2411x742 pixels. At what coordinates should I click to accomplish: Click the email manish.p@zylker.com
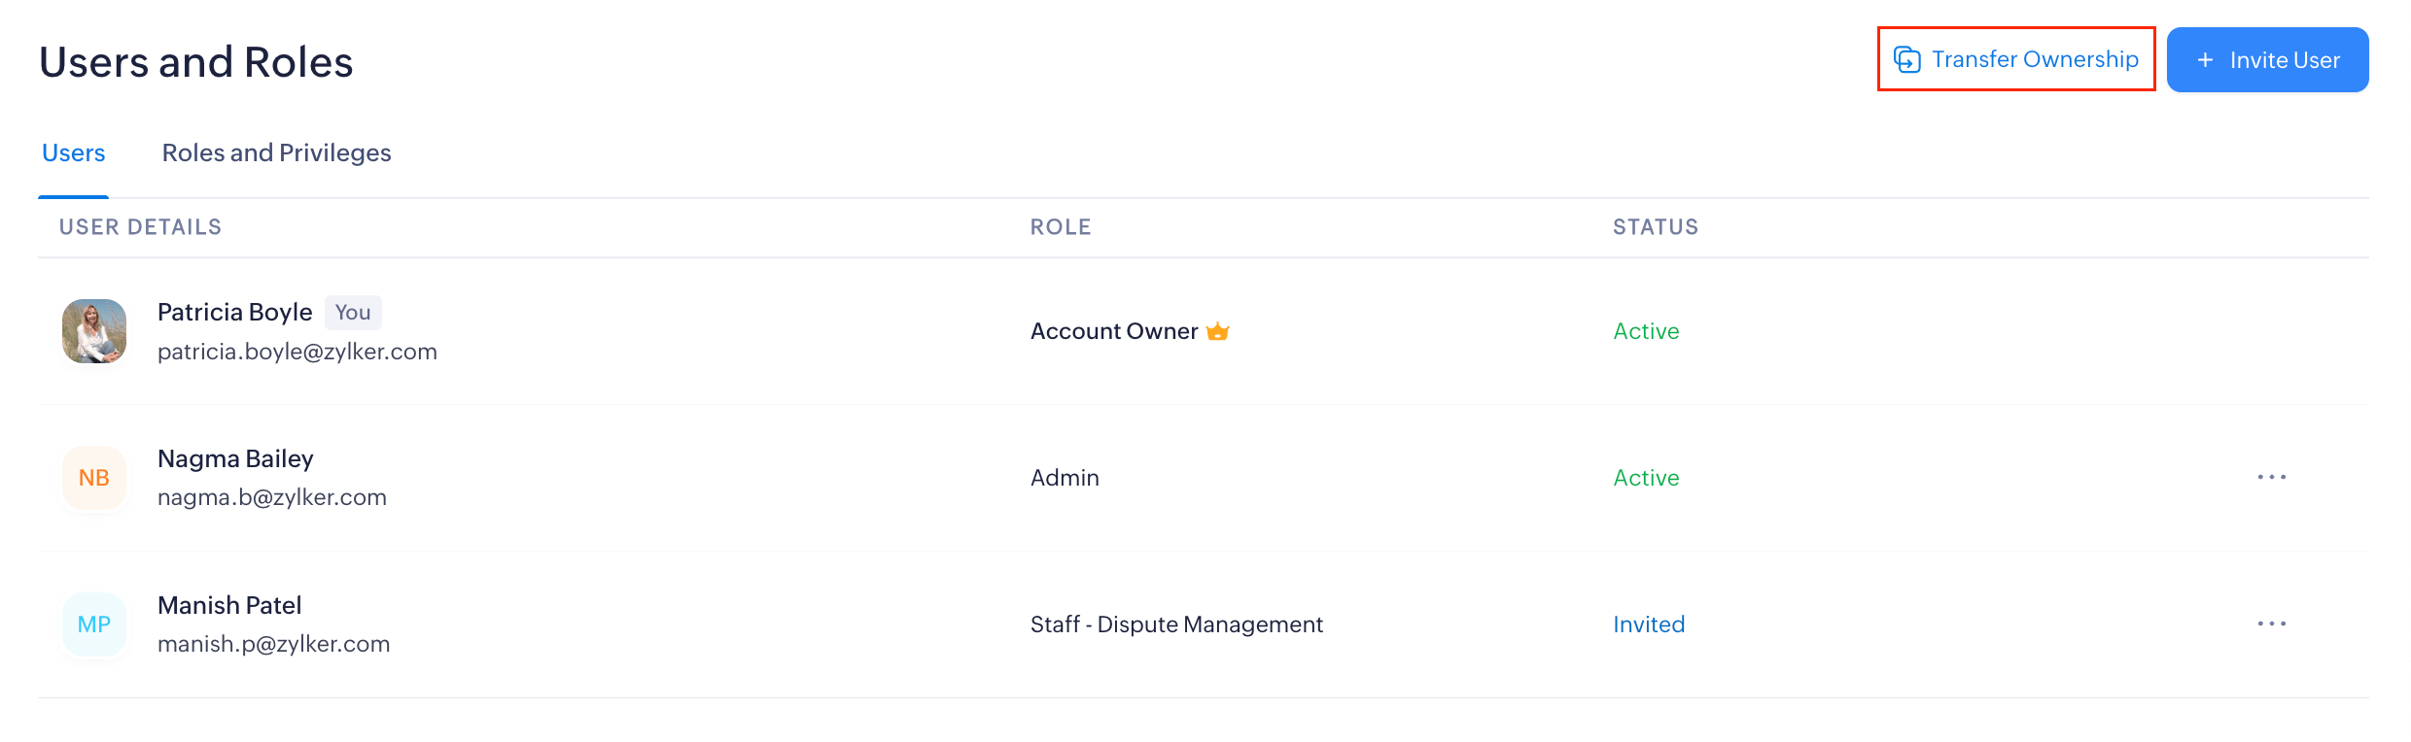click(273, 644)
